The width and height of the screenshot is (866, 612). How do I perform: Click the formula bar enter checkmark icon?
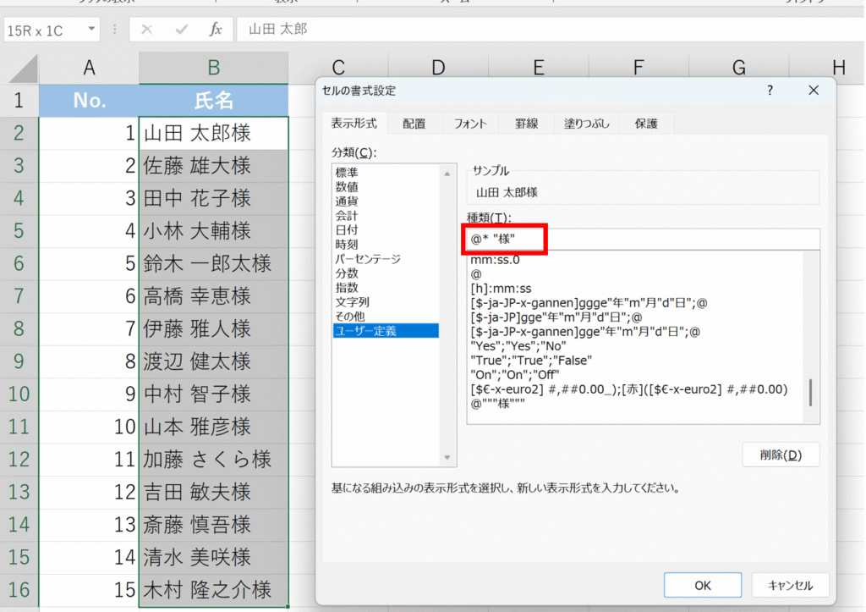pyautogui.click(x=181, y=30)
